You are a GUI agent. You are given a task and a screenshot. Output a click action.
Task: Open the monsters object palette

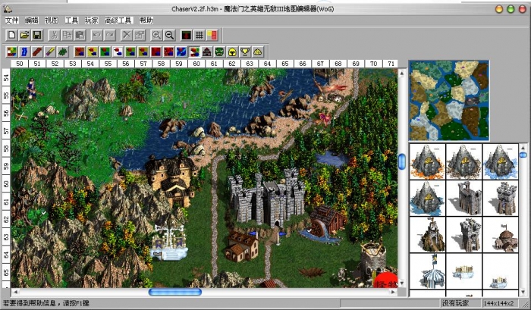[219, 52]
